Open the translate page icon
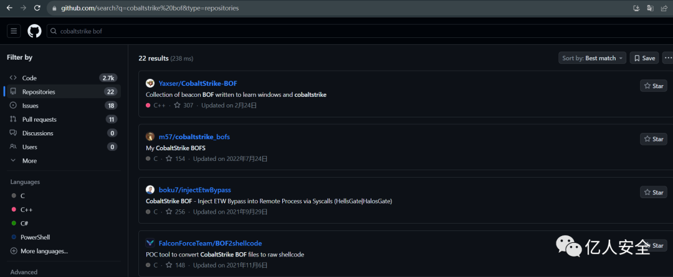The height and width of the screenshot is (277, 673). point(650,8)
